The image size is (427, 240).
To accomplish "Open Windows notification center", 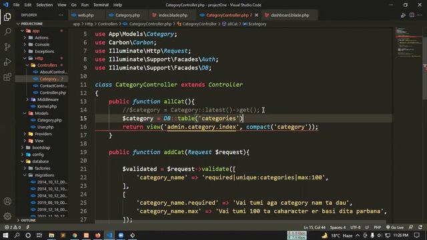I will [416, 235].
